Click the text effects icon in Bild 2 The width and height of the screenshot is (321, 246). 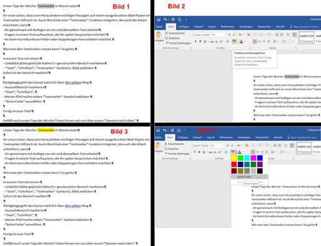228,41
